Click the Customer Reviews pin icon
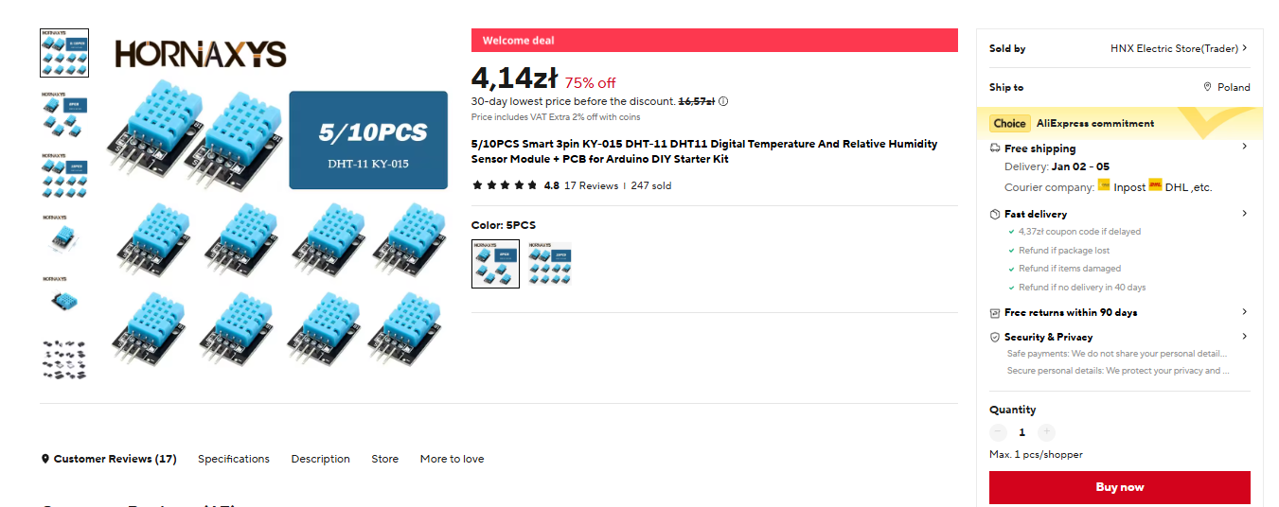The image size is (1279, 507). point(44,459)
